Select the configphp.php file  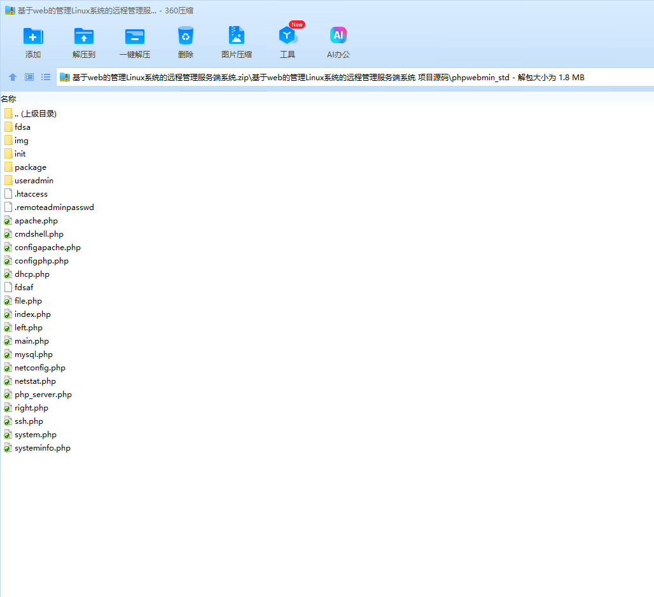tap(36, 260)
